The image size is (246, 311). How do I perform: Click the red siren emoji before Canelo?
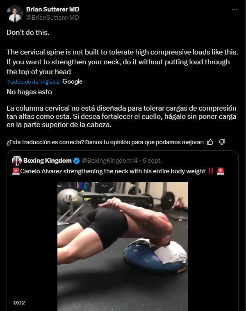[x=16, y=171]
